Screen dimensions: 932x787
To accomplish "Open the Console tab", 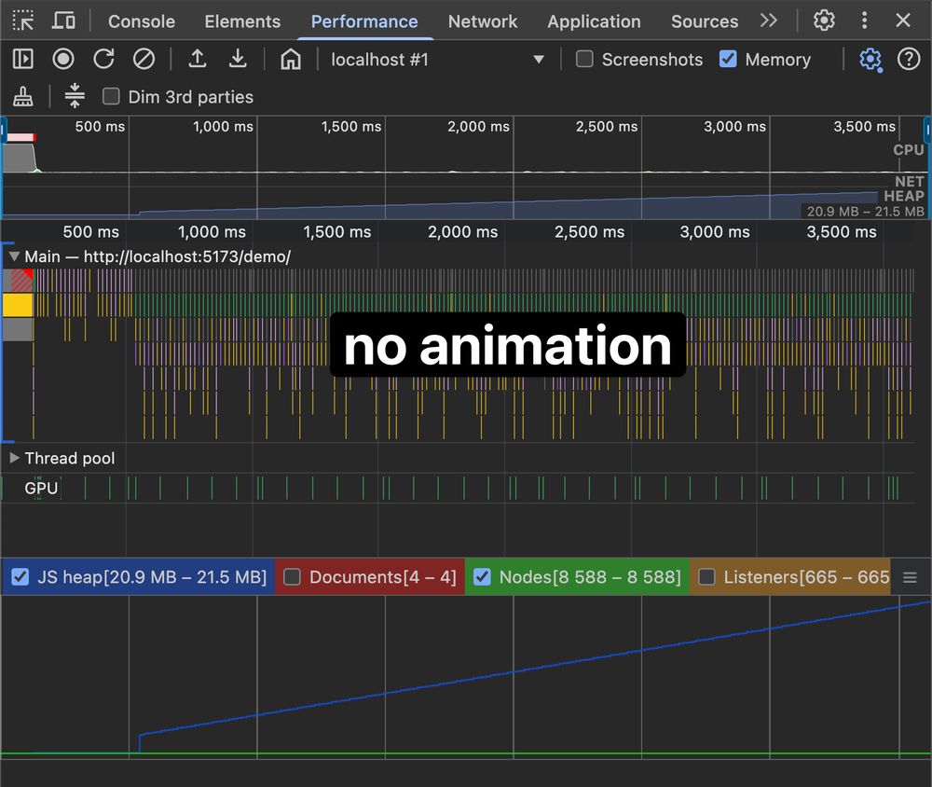I will pyautogui.click(x=142, y=21).
